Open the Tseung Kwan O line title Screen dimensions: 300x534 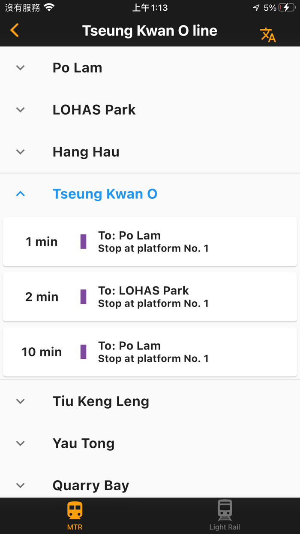coord(150,30)
